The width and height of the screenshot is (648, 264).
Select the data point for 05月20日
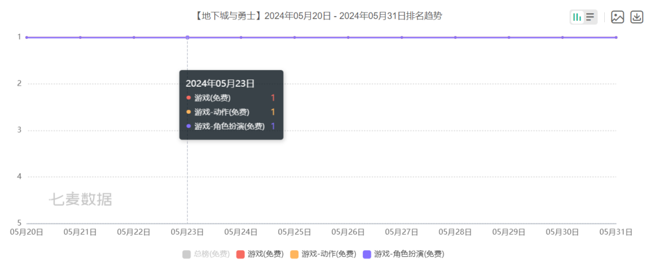[27, 38]
